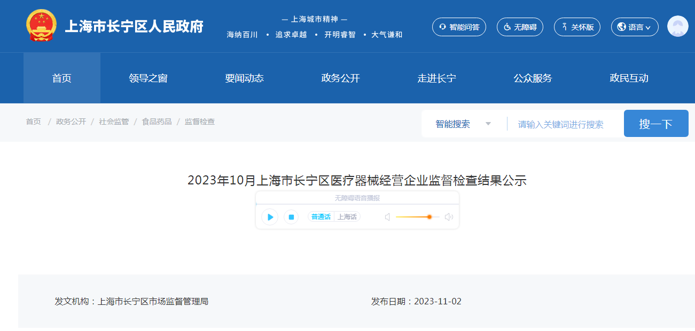Click 政务公开 breadcrumb link
695x331 pixels.
tap(71, 122)
